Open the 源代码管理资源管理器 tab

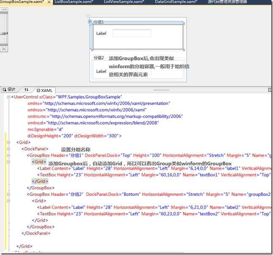pos(227,2)
